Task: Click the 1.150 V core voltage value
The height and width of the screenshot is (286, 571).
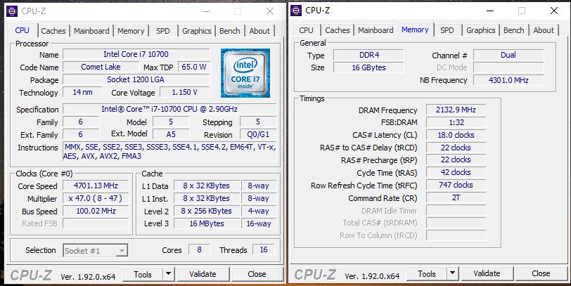Action: point(185,93)
